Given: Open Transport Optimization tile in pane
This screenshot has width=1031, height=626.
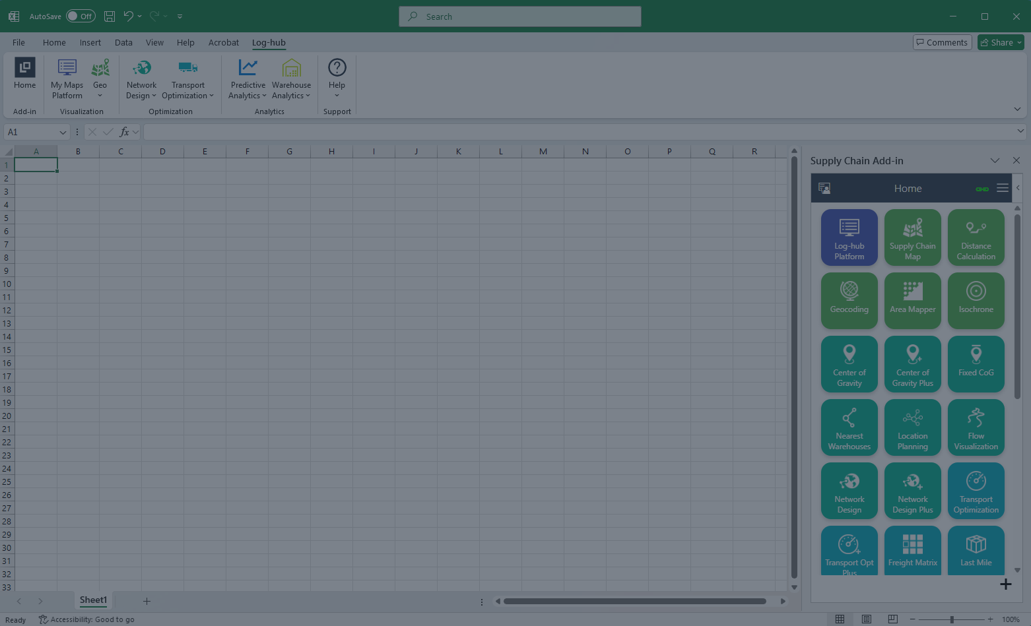Looking at the screenshot, I should coord(976,491).
